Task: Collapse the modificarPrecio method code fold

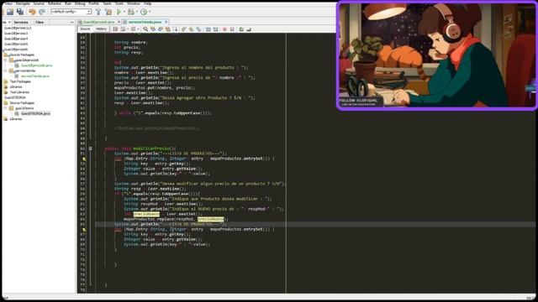Action: (90, 148)
